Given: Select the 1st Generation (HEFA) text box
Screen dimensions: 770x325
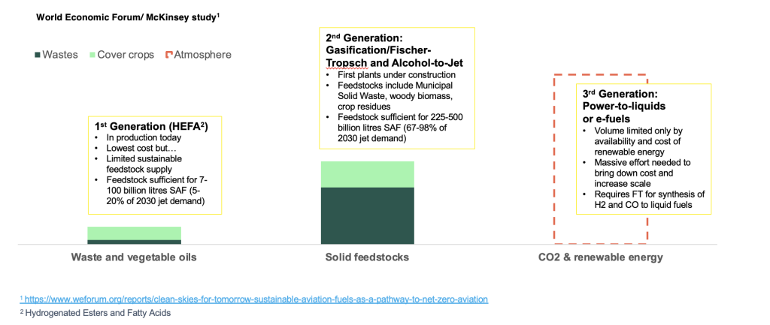Looking at the screenshot, I should [x=155, y=164].
